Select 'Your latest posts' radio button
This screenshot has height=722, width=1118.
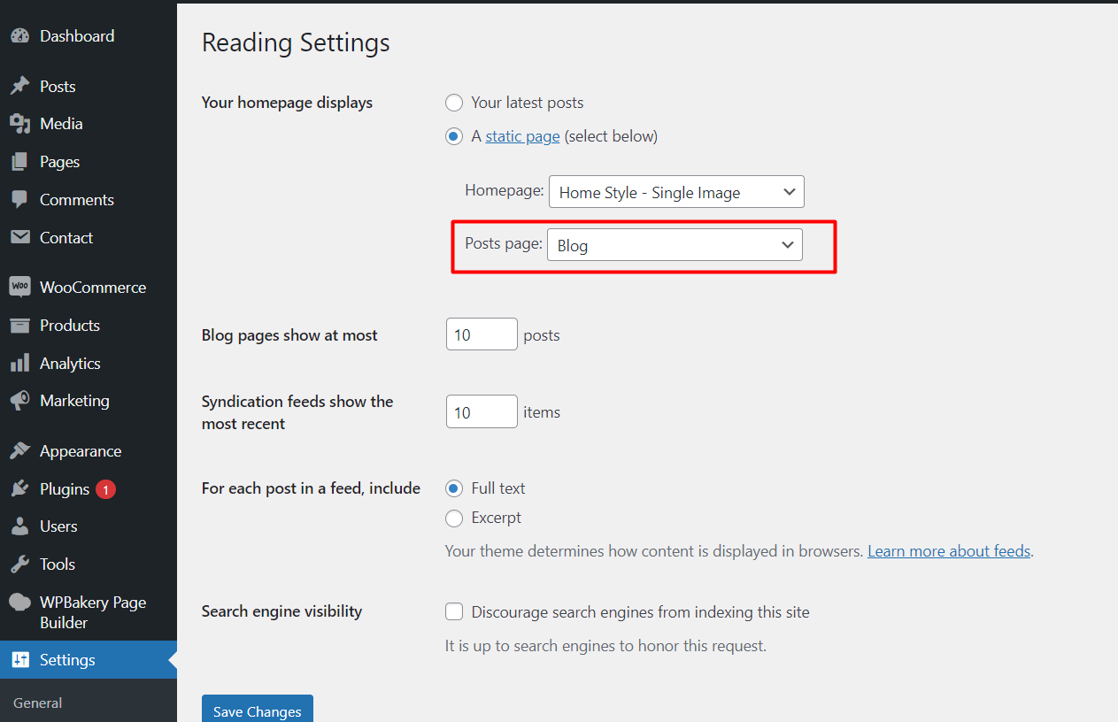(x=454, y=103)
